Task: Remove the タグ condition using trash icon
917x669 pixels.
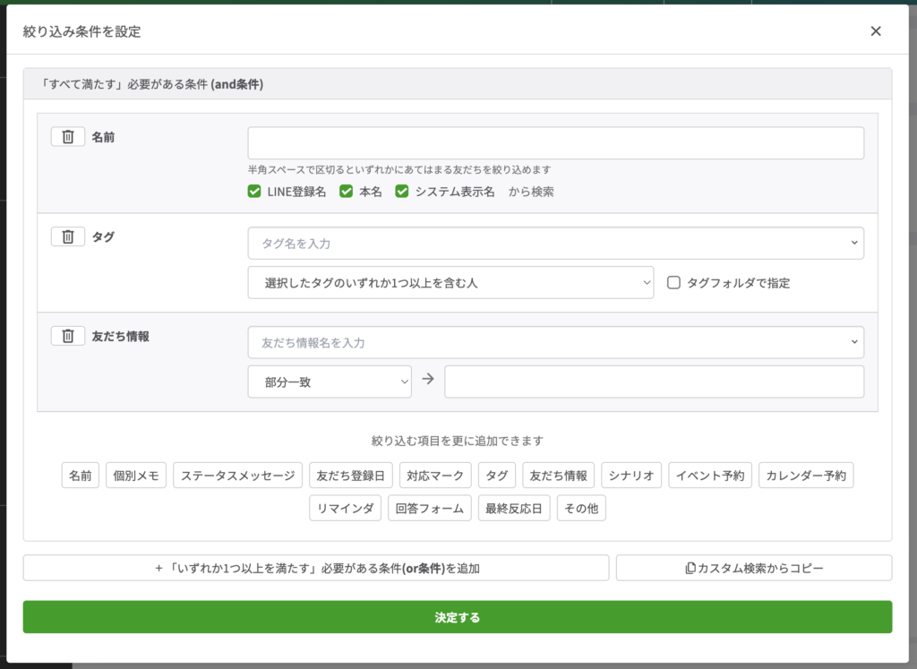Action: [68, 236]
